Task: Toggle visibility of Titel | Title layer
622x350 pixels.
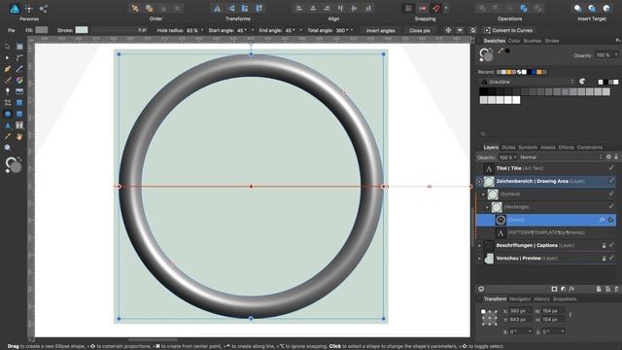Action: point(611,168)
